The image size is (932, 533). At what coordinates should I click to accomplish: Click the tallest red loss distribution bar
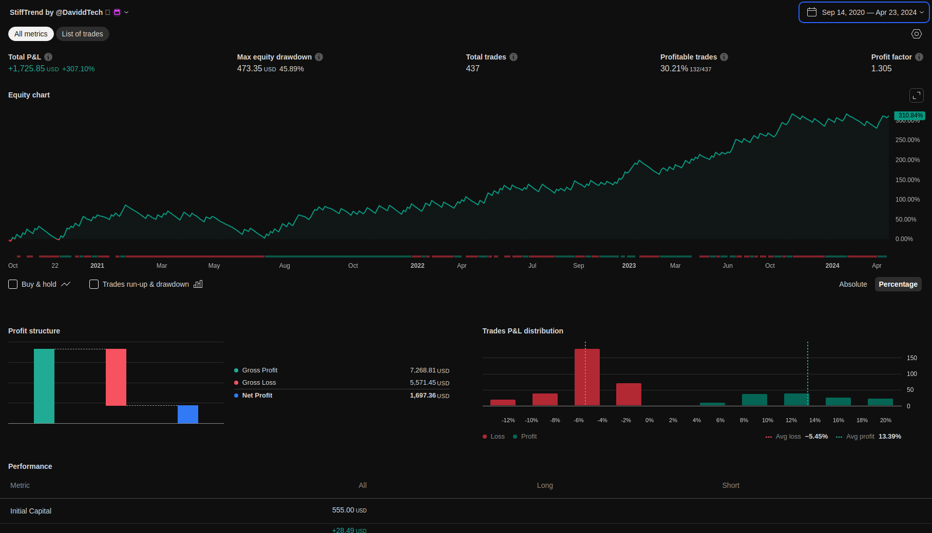click(587, 377)
